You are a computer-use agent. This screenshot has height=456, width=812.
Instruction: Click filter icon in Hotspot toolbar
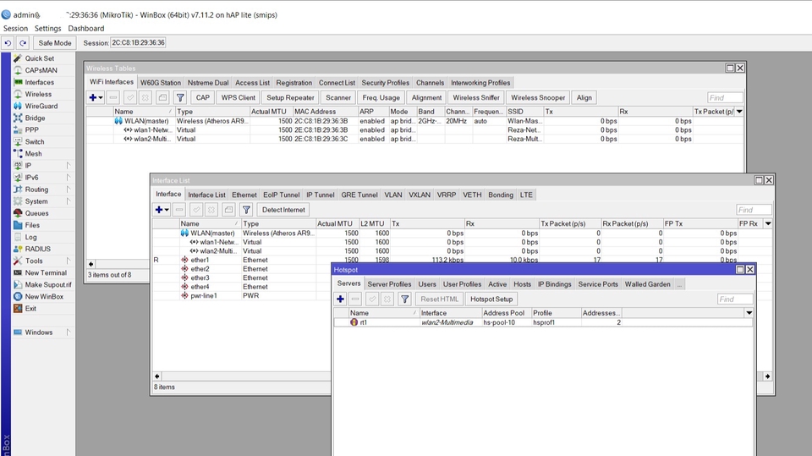(405, 299)
